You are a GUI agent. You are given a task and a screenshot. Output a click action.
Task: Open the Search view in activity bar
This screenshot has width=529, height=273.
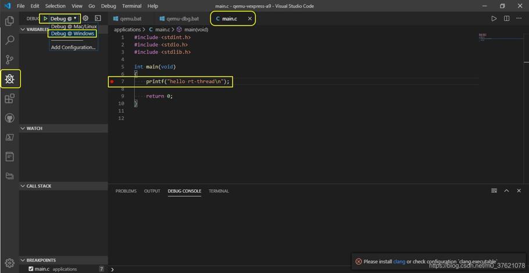10,40
